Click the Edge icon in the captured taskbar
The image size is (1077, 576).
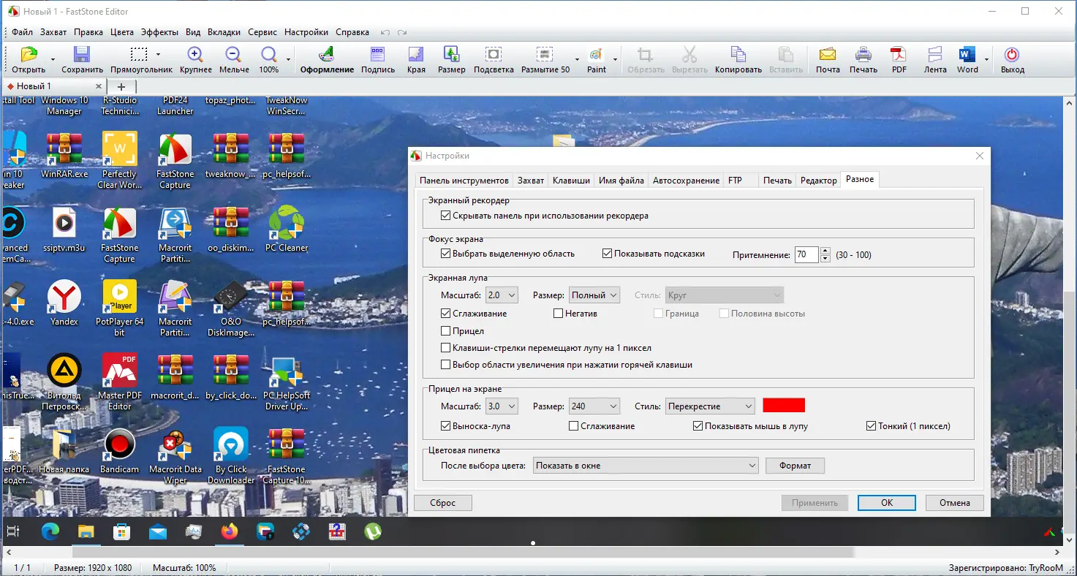(50, 531)
